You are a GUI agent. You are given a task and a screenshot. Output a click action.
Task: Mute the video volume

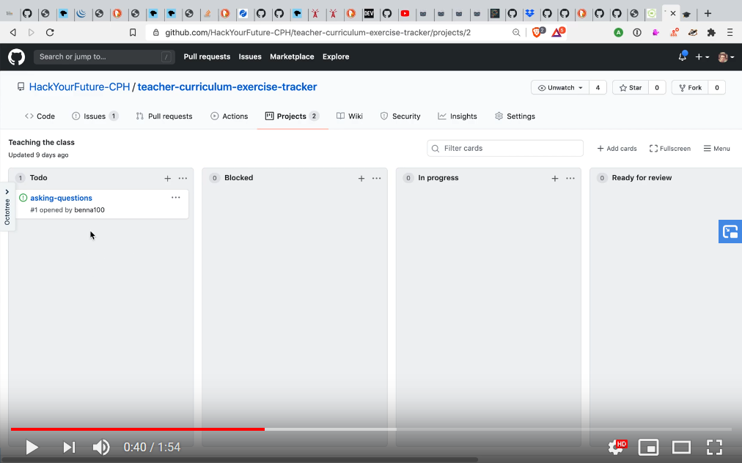coord(100,447)
